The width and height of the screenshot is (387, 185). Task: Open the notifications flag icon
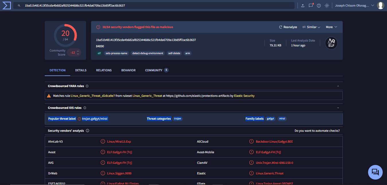[311, 5]
